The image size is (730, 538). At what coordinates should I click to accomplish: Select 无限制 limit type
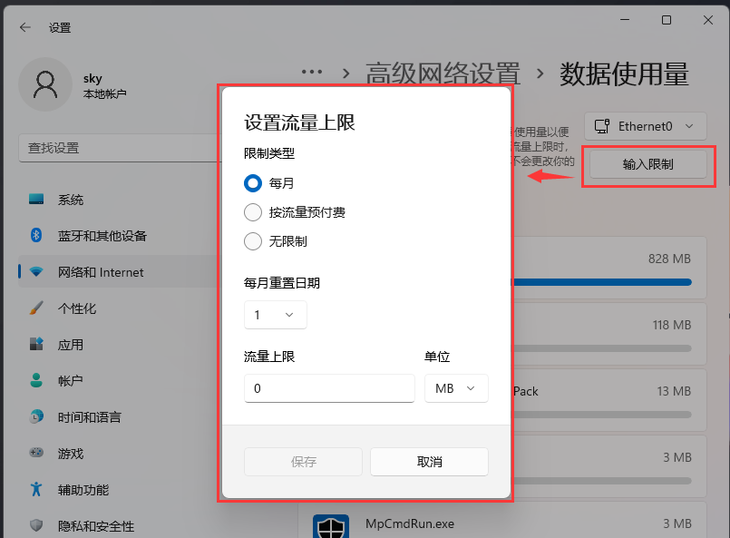252,241
